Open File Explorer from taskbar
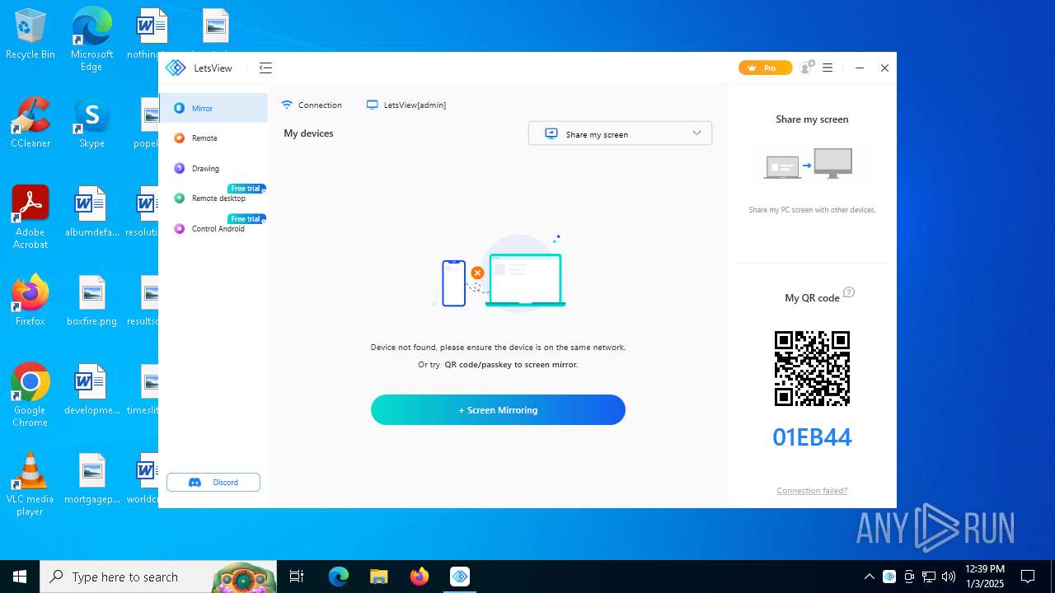1055x593 pixels. click(378, 577)
